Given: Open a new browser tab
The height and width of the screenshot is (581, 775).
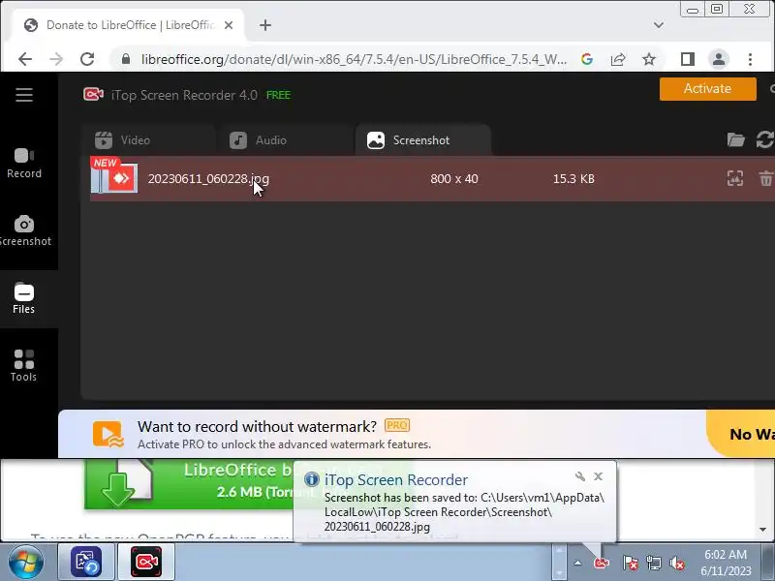Looking at the screenshot, I should click(265, 25).
